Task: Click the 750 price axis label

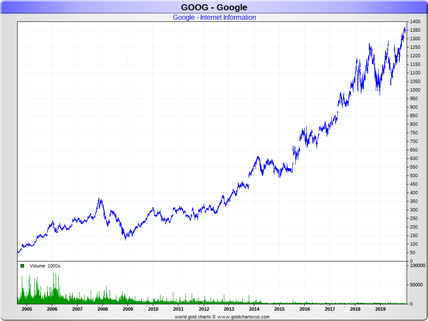Action: click(x=414, y=133)
